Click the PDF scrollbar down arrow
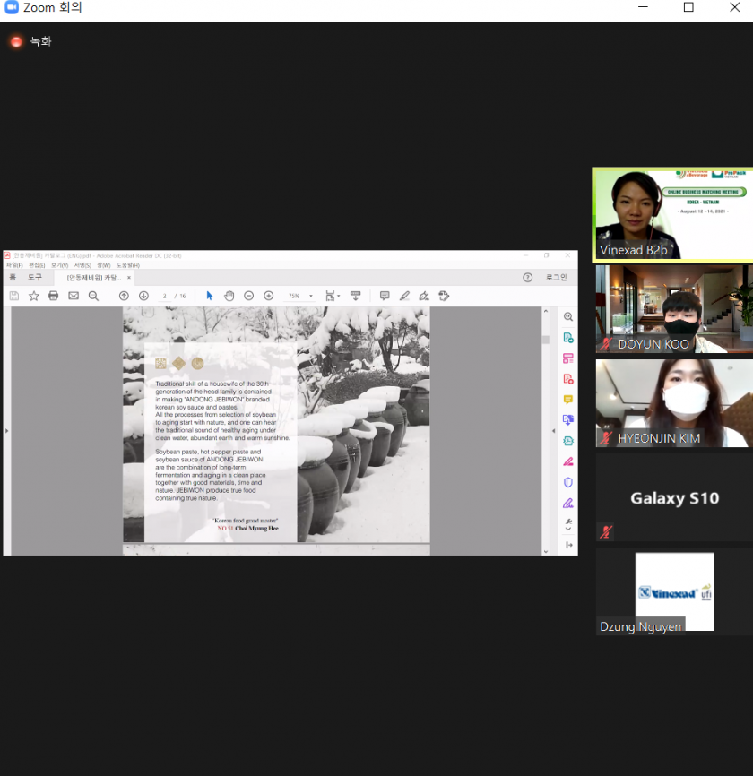The width and height of the screenshot is (753, 776). point(546,551)
